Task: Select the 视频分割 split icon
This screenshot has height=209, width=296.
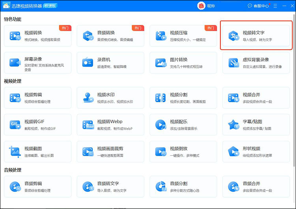Action: tap(161, 98)
